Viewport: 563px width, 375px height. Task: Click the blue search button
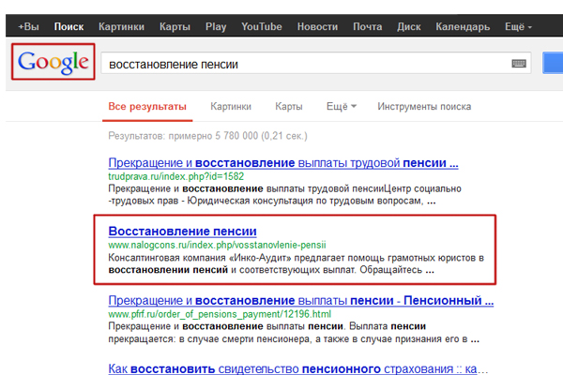pyautogui.click(x=553, y=63)
